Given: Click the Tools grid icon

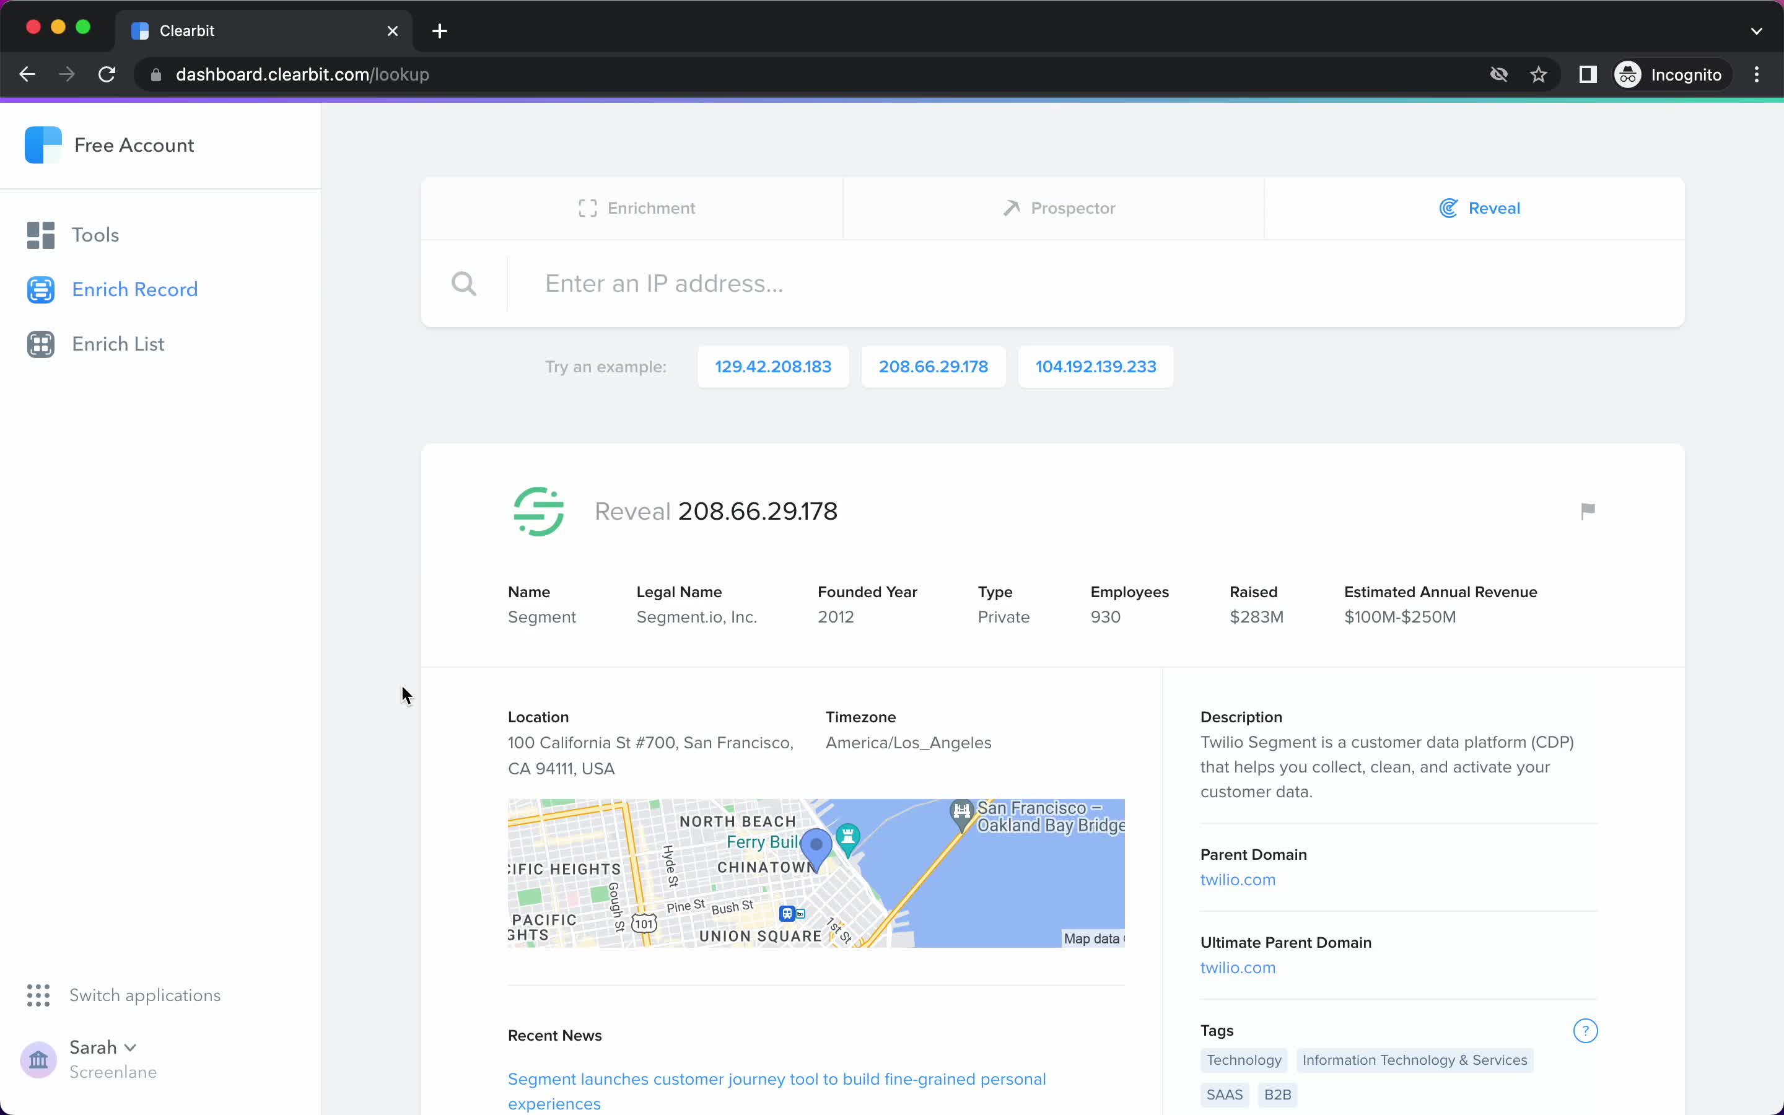Looking at the screenshot, I should click(x=40, y=235).
